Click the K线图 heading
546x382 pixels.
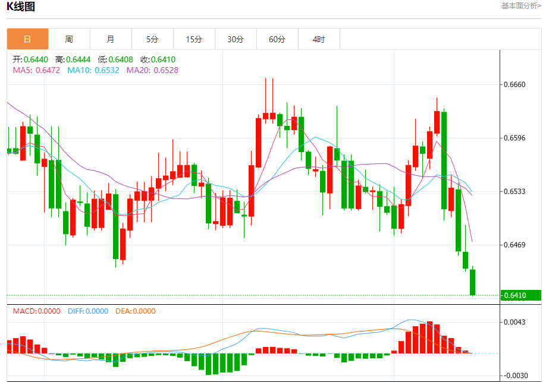(21, 7)
